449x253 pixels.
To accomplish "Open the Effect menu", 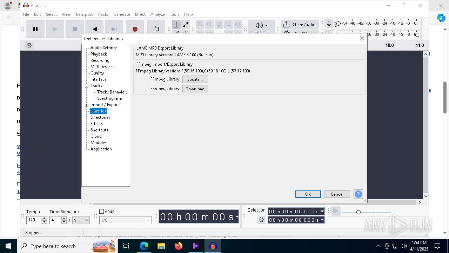I will coord(140,14).
